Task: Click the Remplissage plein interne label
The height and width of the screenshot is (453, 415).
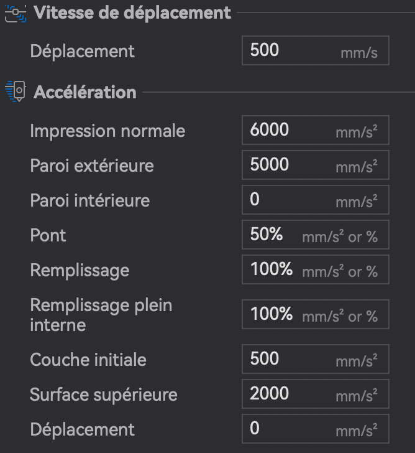Action: pyautogui.click(x=101, y=315)
